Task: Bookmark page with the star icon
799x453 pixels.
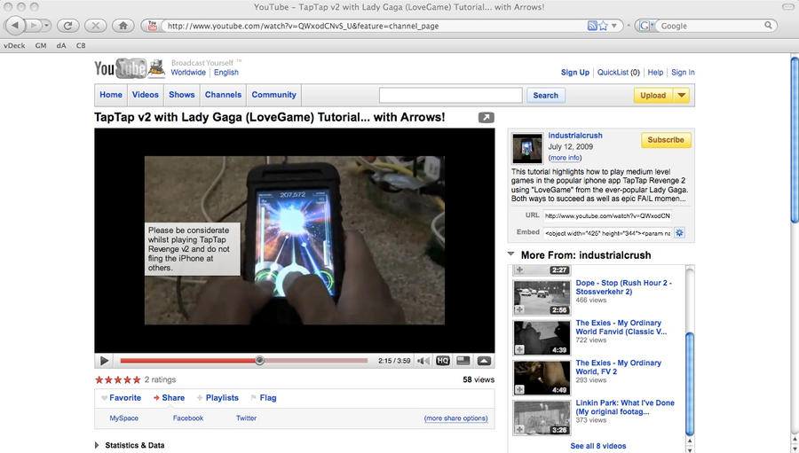Action: click(604, 26)
